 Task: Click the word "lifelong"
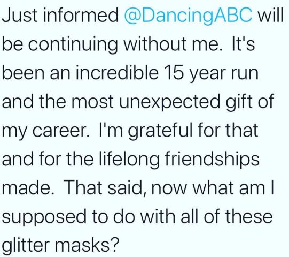pos(129,159)
